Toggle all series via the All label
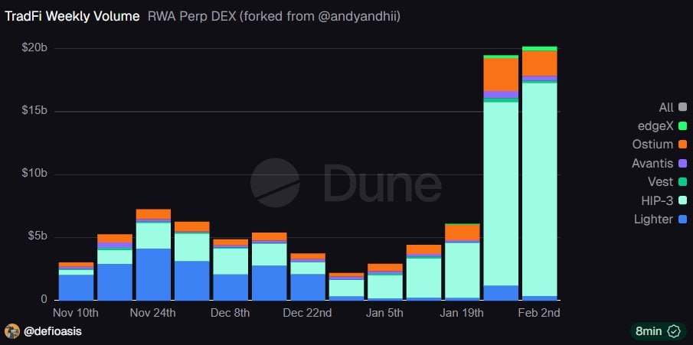 point(665,107)
